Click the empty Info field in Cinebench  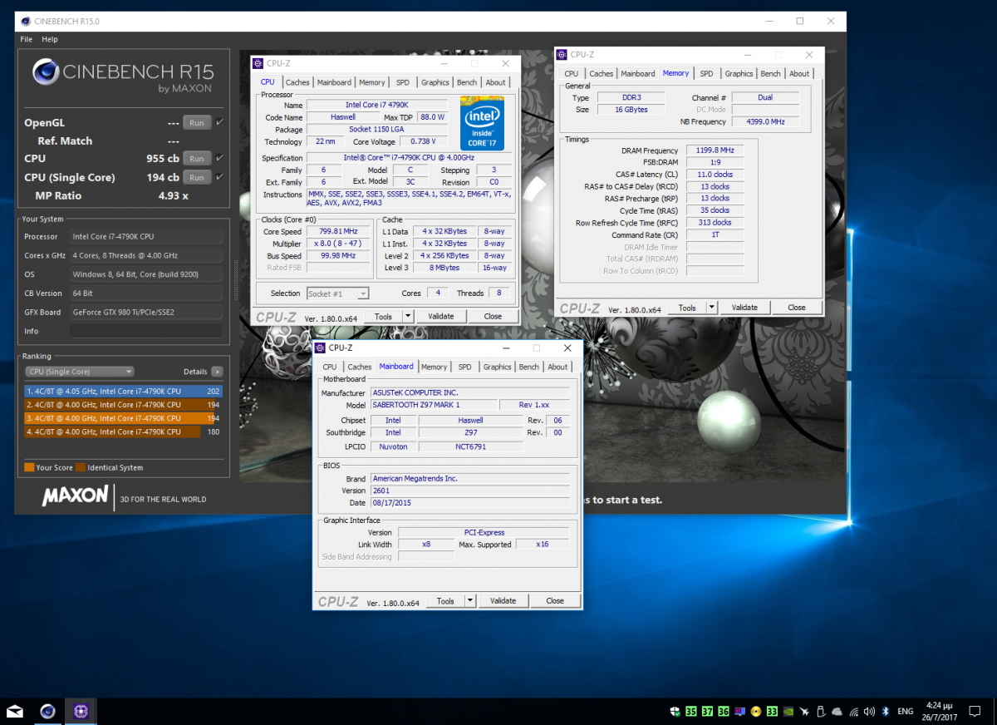tap(145, 331)
